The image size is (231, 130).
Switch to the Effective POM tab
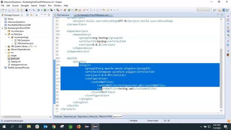coord(106,117)
